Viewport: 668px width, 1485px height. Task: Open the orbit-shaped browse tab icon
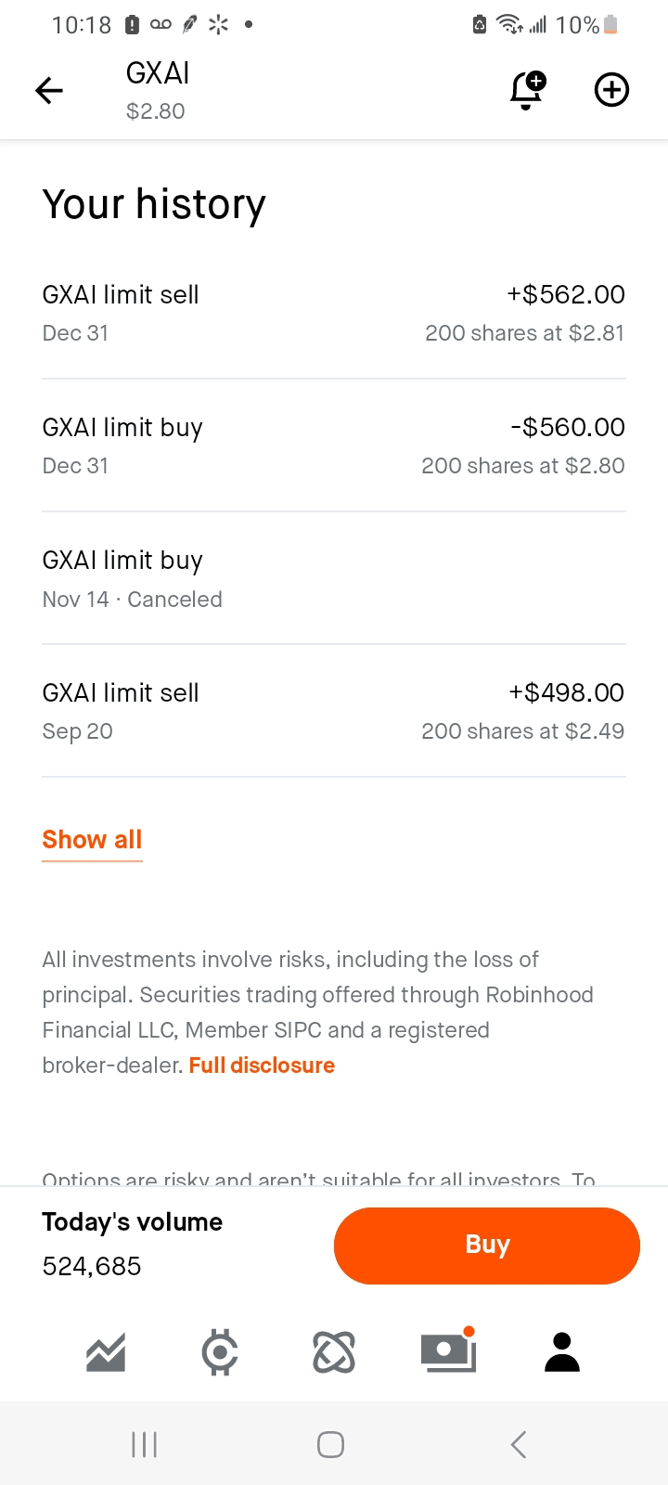tap(334, 1352)
